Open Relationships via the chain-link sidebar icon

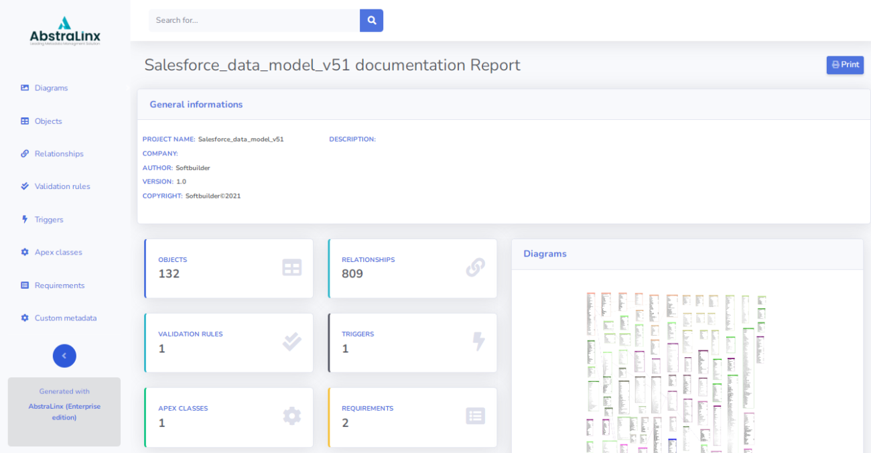(x=25, y=153)
